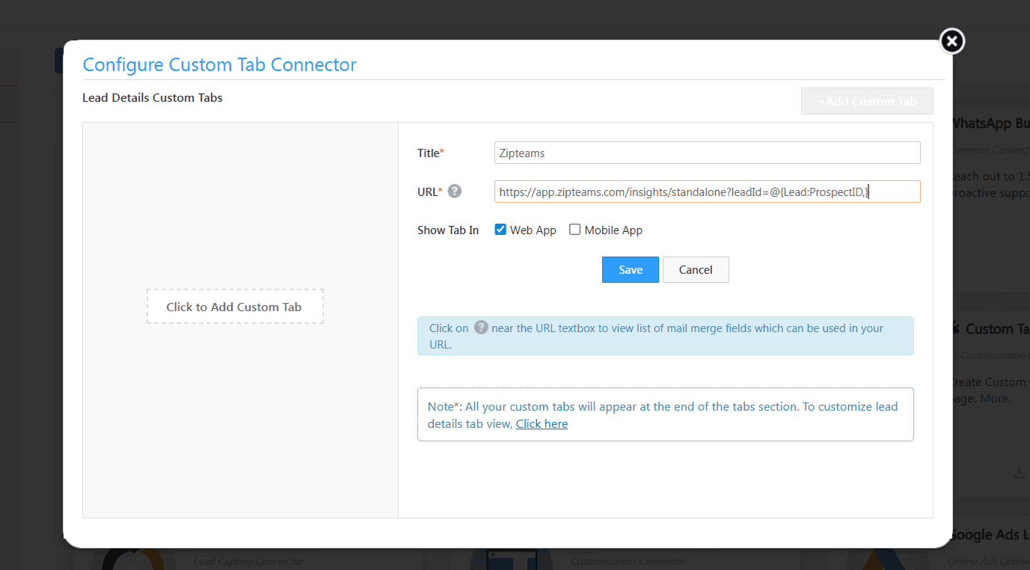Uncheck the Web App checkbox
1030x570 pixels.
point(500,230)
